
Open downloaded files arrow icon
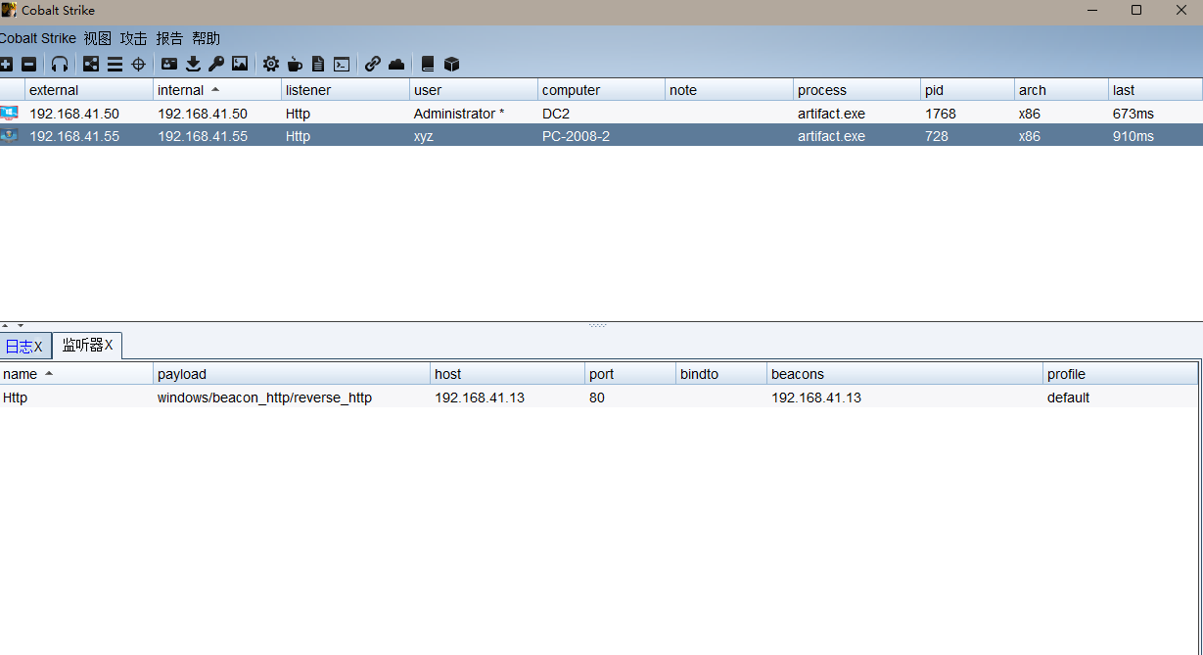pyautogui.click(x=193, y=64)
